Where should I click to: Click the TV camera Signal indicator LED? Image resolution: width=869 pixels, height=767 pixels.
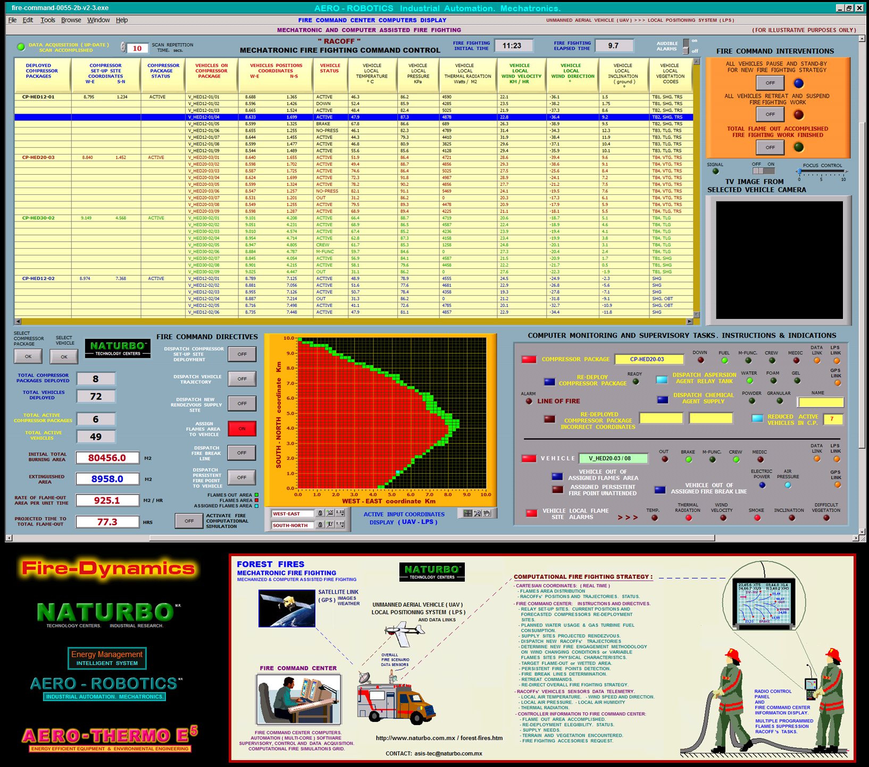click(x=715, y=171)
